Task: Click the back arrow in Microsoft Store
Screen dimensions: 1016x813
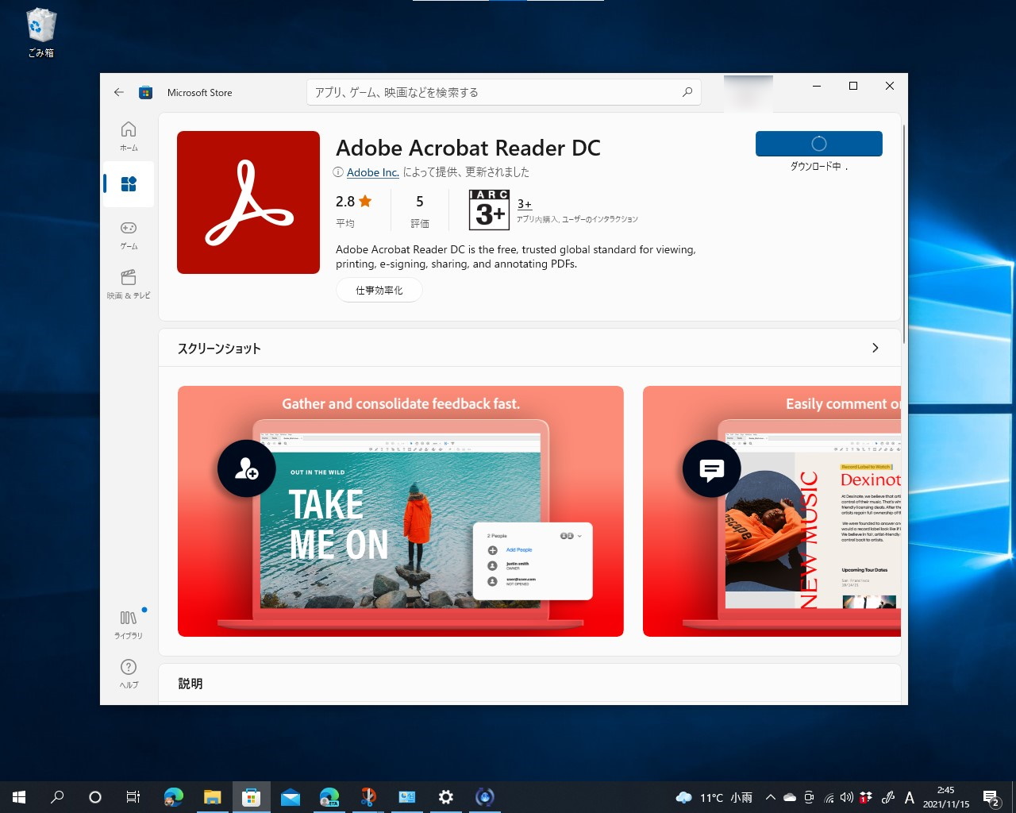Action: point(118,92)
